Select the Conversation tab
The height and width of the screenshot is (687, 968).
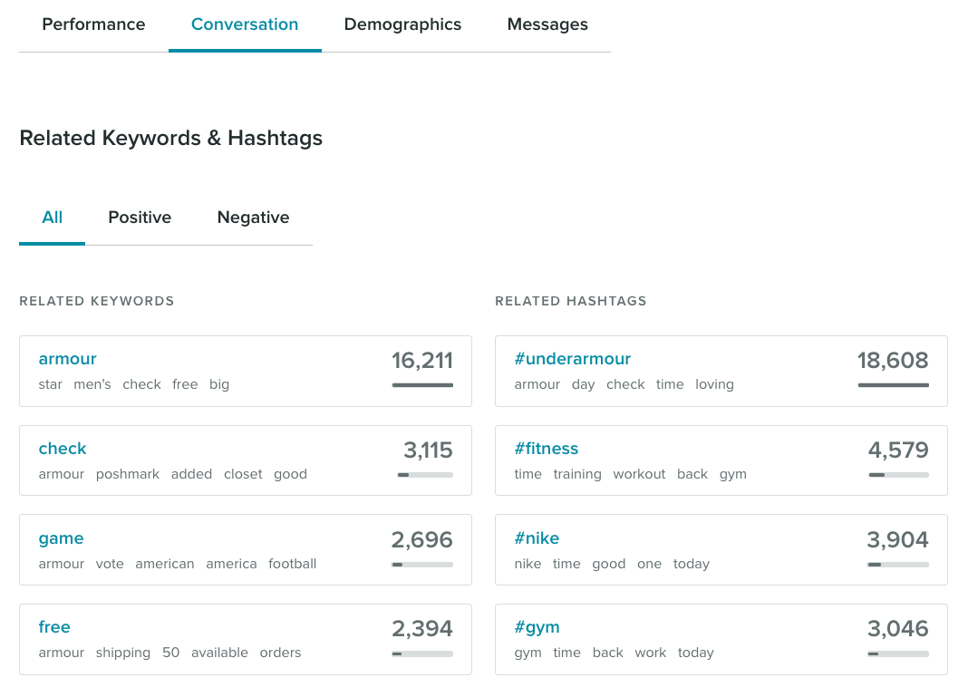245,24
